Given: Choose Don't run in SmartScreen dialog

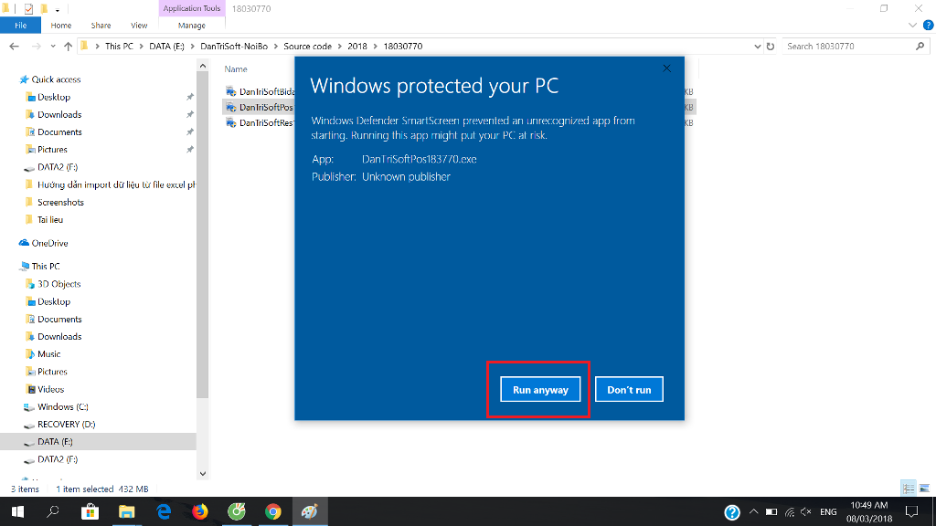Looking at the screenshot, I should click(x=629, y=389).
